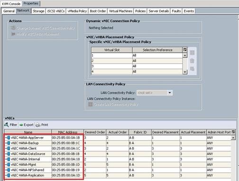Open the iSCSI vNICs tab
Image resolution: width=239 pixels, height=181 pixels.
coord(56,11)
